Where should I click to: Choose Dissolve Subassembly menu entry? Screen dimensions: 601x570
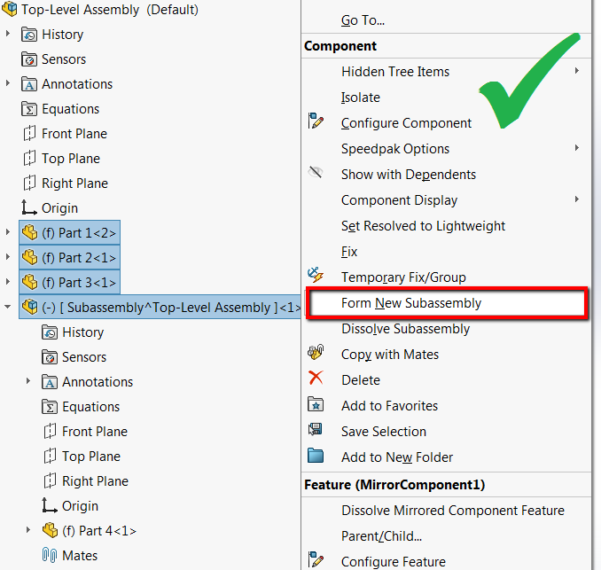coord(405,329)
